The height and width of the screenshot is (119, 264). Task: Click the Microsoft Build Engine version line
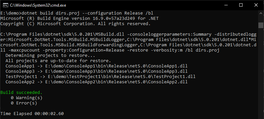click(x=80, y=19)
